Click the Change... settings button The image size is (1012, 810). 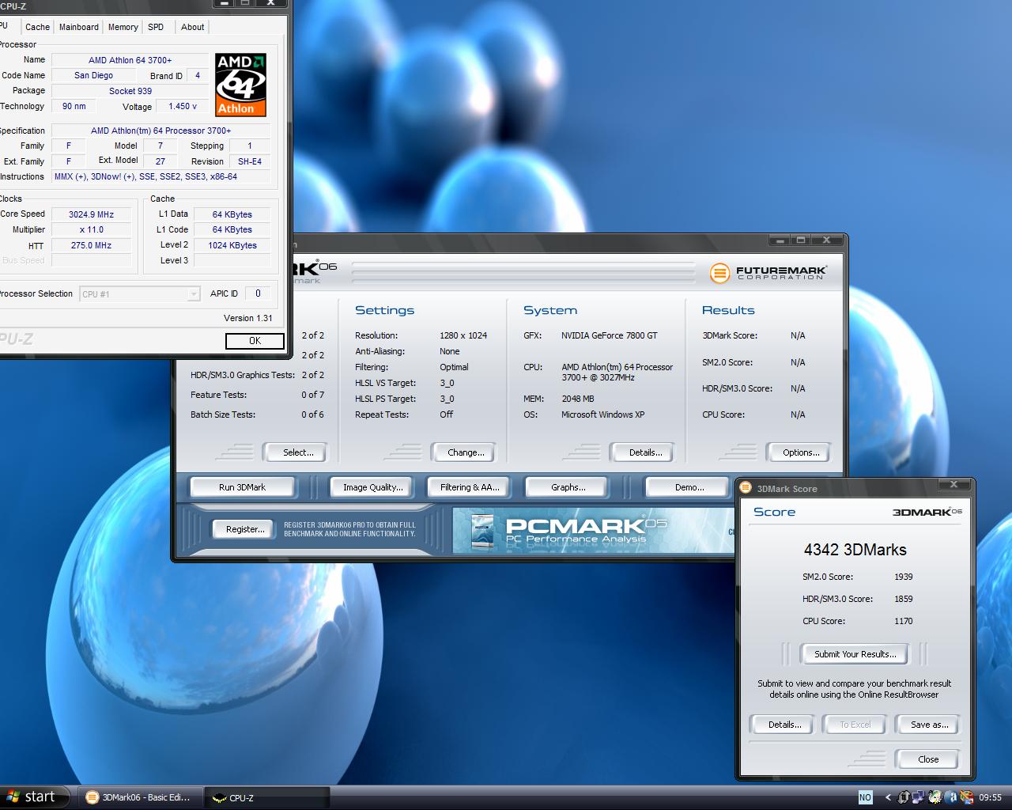(x=466, y=452)
